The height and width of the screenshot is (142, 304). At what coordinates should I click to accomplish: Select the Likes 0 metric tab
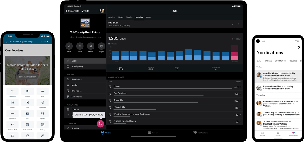pos(177,68)
